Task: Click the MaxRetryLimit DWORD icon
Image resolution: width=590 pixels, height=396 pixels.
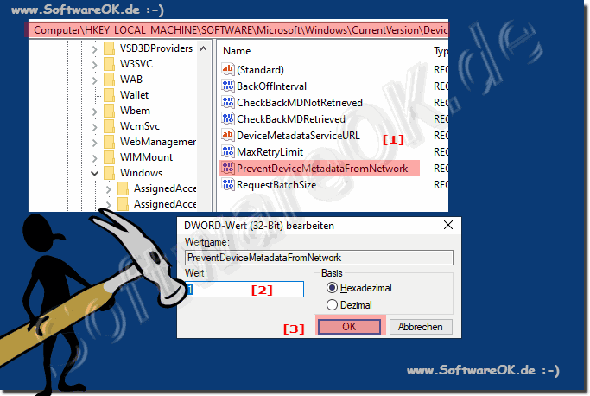Action: click(228, 151)
